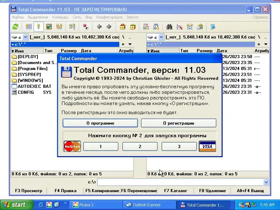The width and height of the screenshot is (280, 210).
Task: Go to parent with right panel '..' button
Action: [266, 37]
